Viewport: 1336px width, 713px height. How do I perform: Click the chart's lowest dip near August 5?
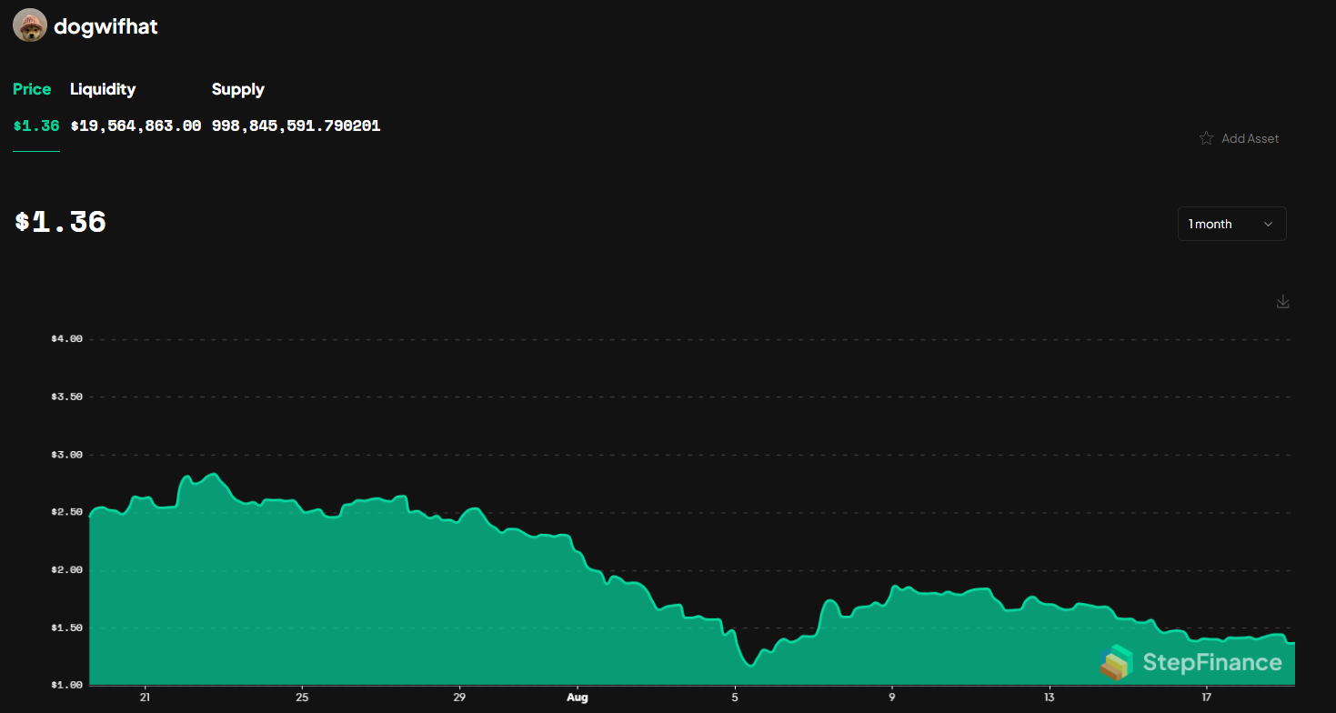[750, 664]
